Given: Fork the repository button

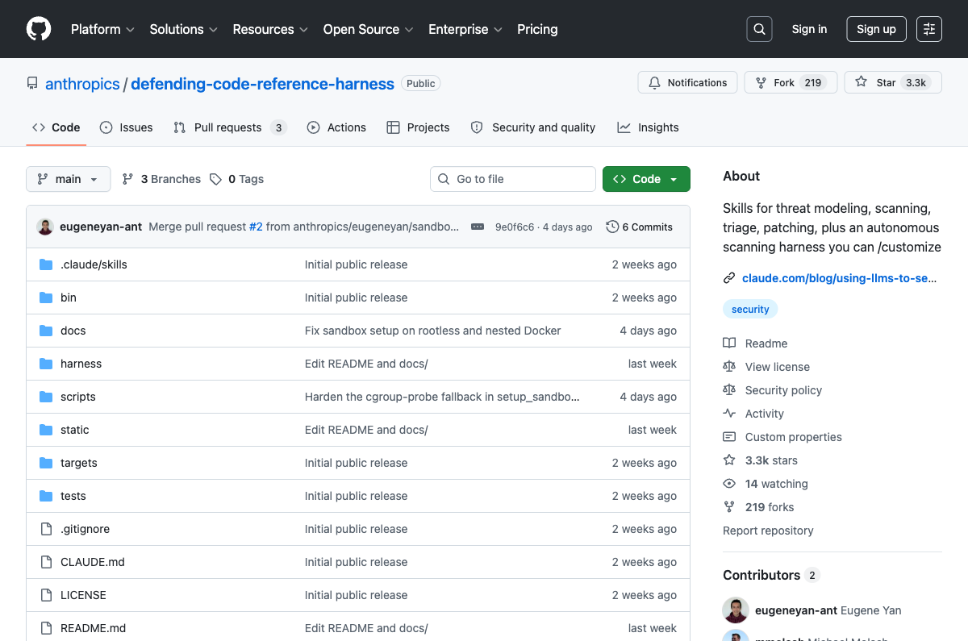Looking at the screenshot, I should [790, 82].
